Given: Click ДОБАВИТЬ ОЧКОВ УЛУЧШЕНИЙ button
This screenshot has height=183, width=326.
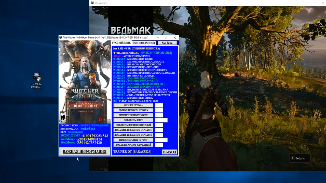Looking at the screenshot, I should [x=133, y=145].
